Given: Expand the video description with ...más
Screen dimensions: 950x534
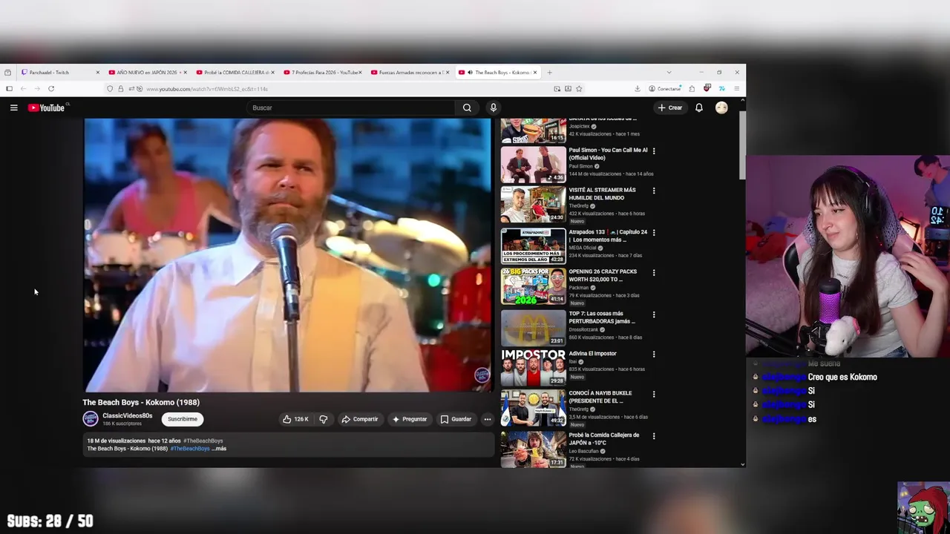Looking at the screenshot, I should coord(219,449).
